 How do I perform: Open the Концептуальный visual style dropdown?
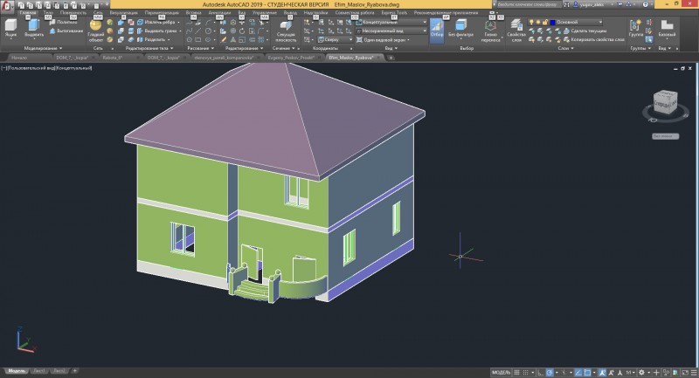click(391, 22)
